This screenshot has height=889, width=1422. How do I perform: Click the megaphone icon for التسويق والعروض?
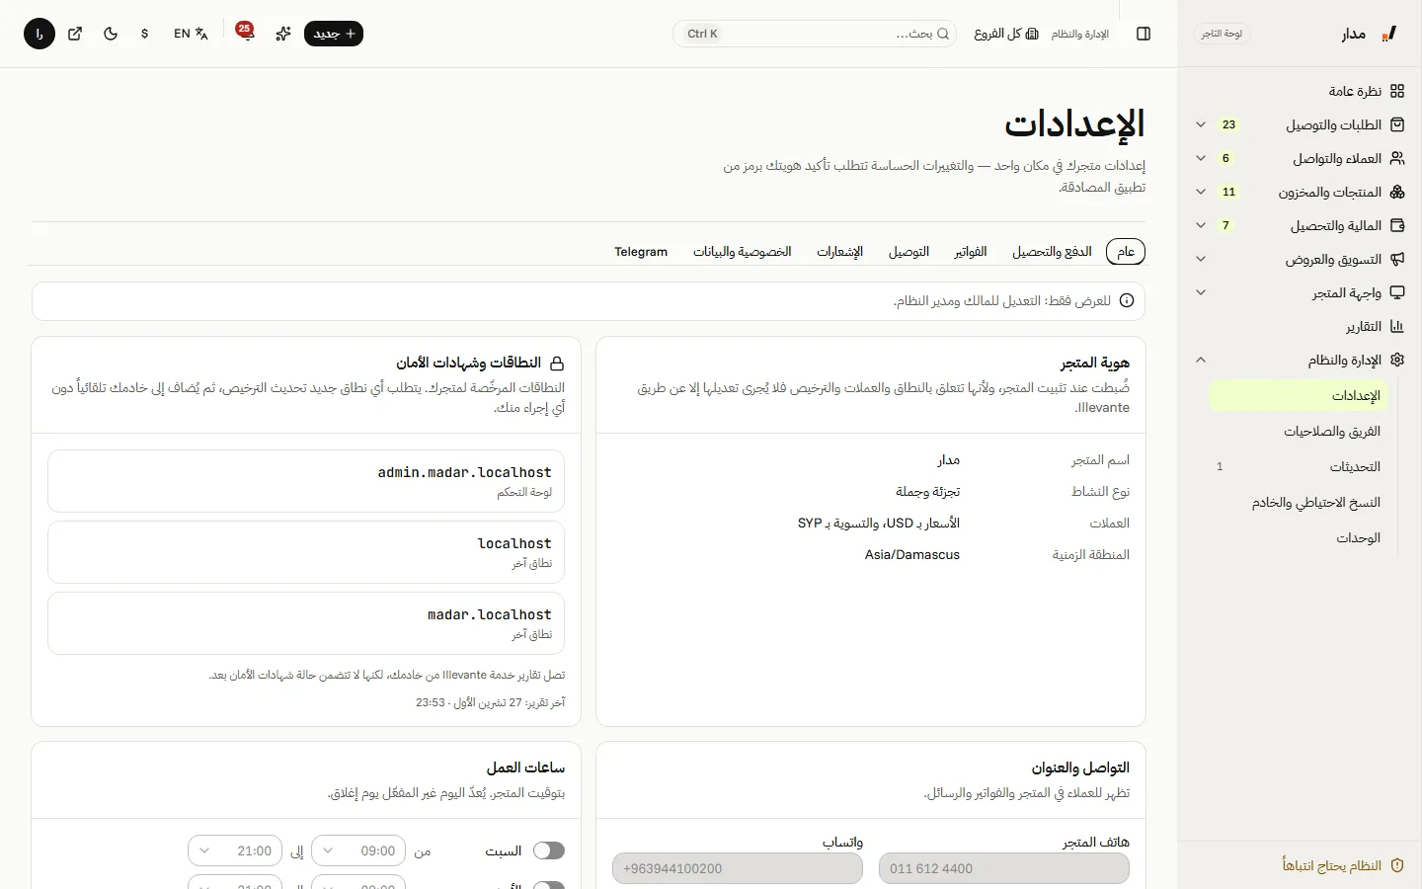coord(1397,259)
